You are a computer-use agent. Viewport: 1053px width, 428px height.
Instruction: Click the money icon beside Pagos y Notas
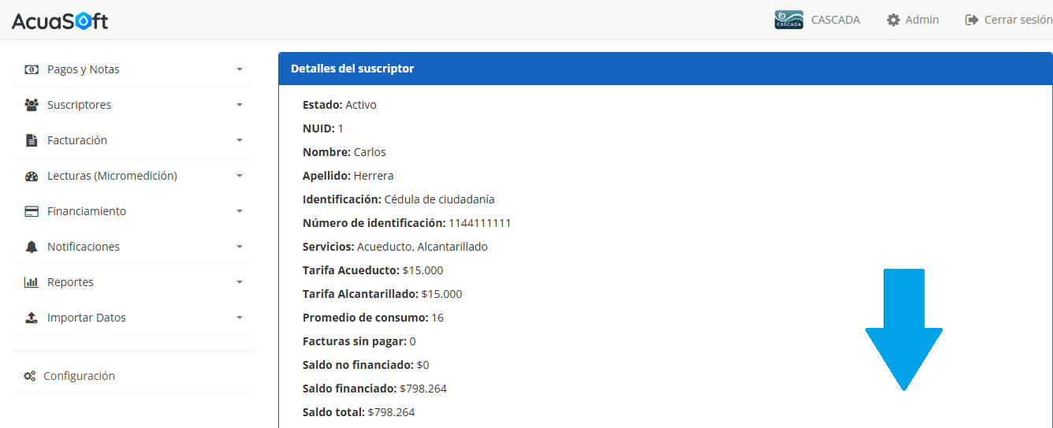pyautogui.click(x=32, y=69)
